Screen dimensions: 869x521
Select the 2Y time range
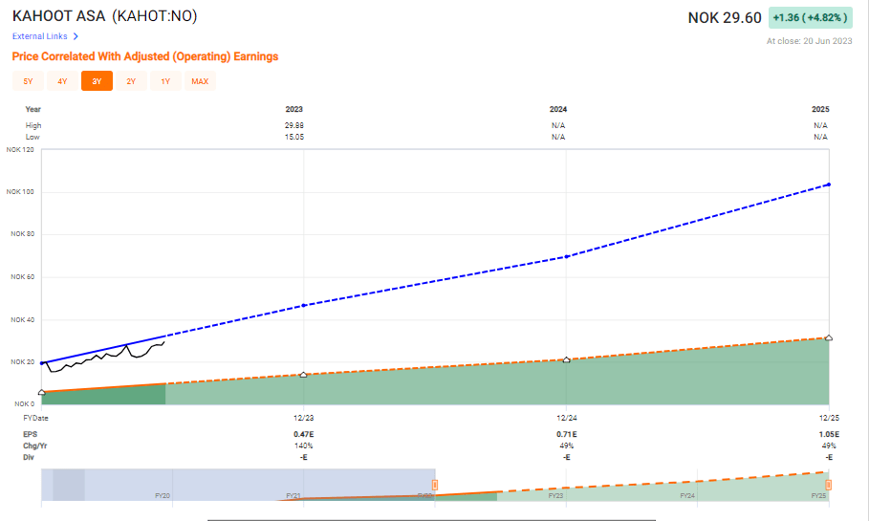[131, 81]
